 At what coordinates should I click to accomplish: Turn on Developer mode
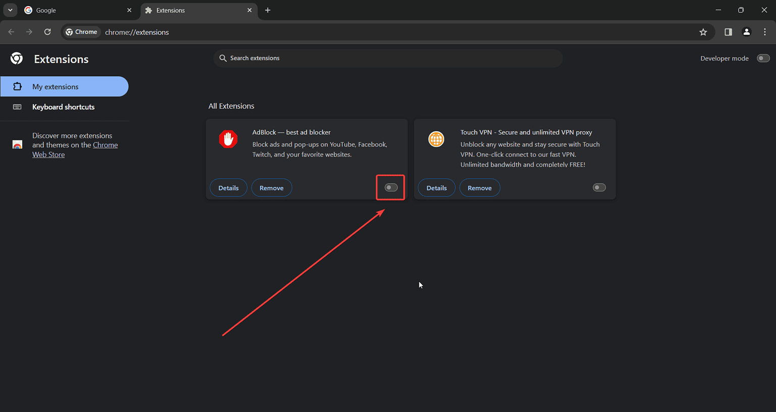click(x=763, y=58)
